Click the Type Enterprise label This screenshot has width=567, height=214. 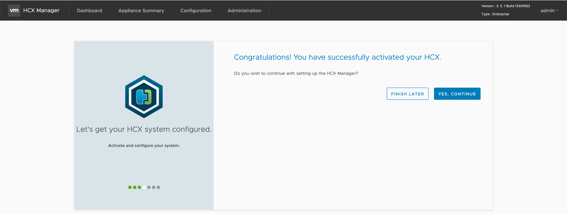(495, 14)
